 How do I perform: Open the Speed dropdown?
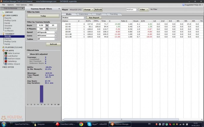[x=56, y=32]
